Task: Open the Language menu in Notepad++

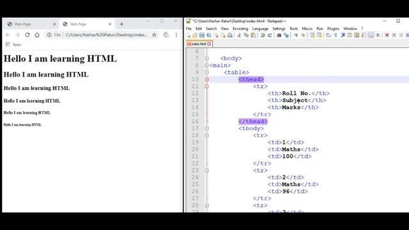Action: (260, 29)
